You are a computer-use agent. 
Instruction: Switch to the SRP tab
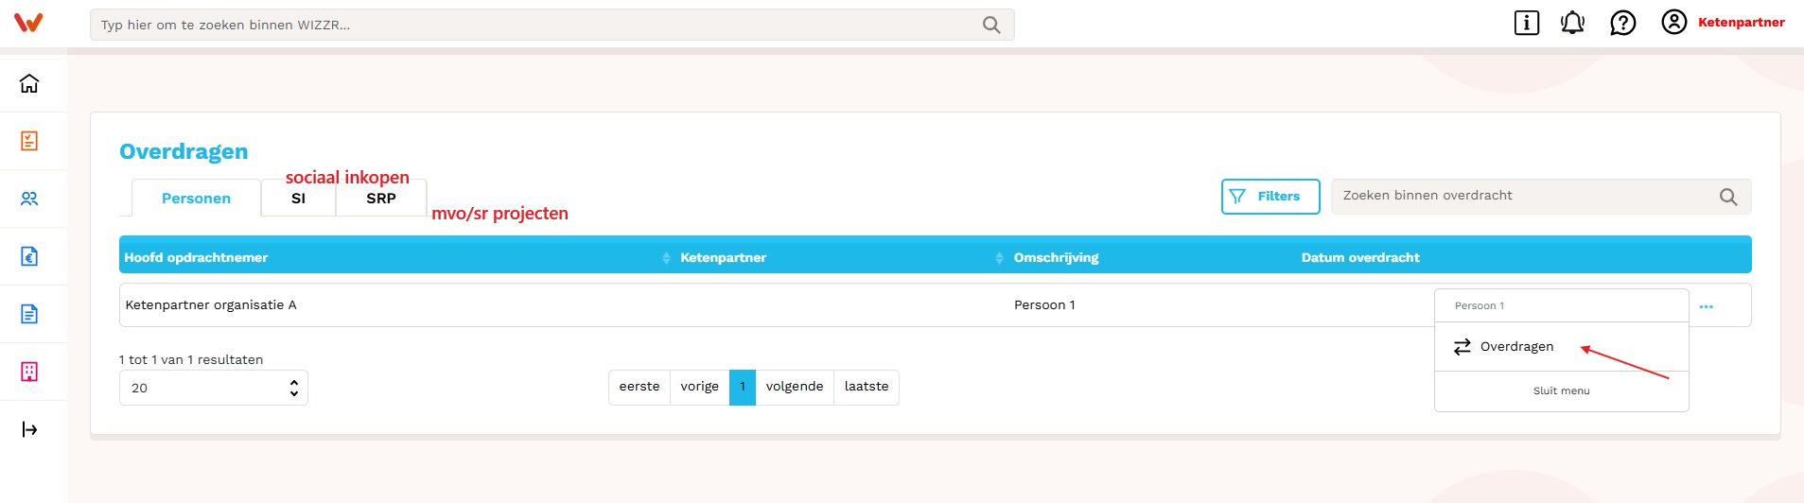tap(381, 199)
